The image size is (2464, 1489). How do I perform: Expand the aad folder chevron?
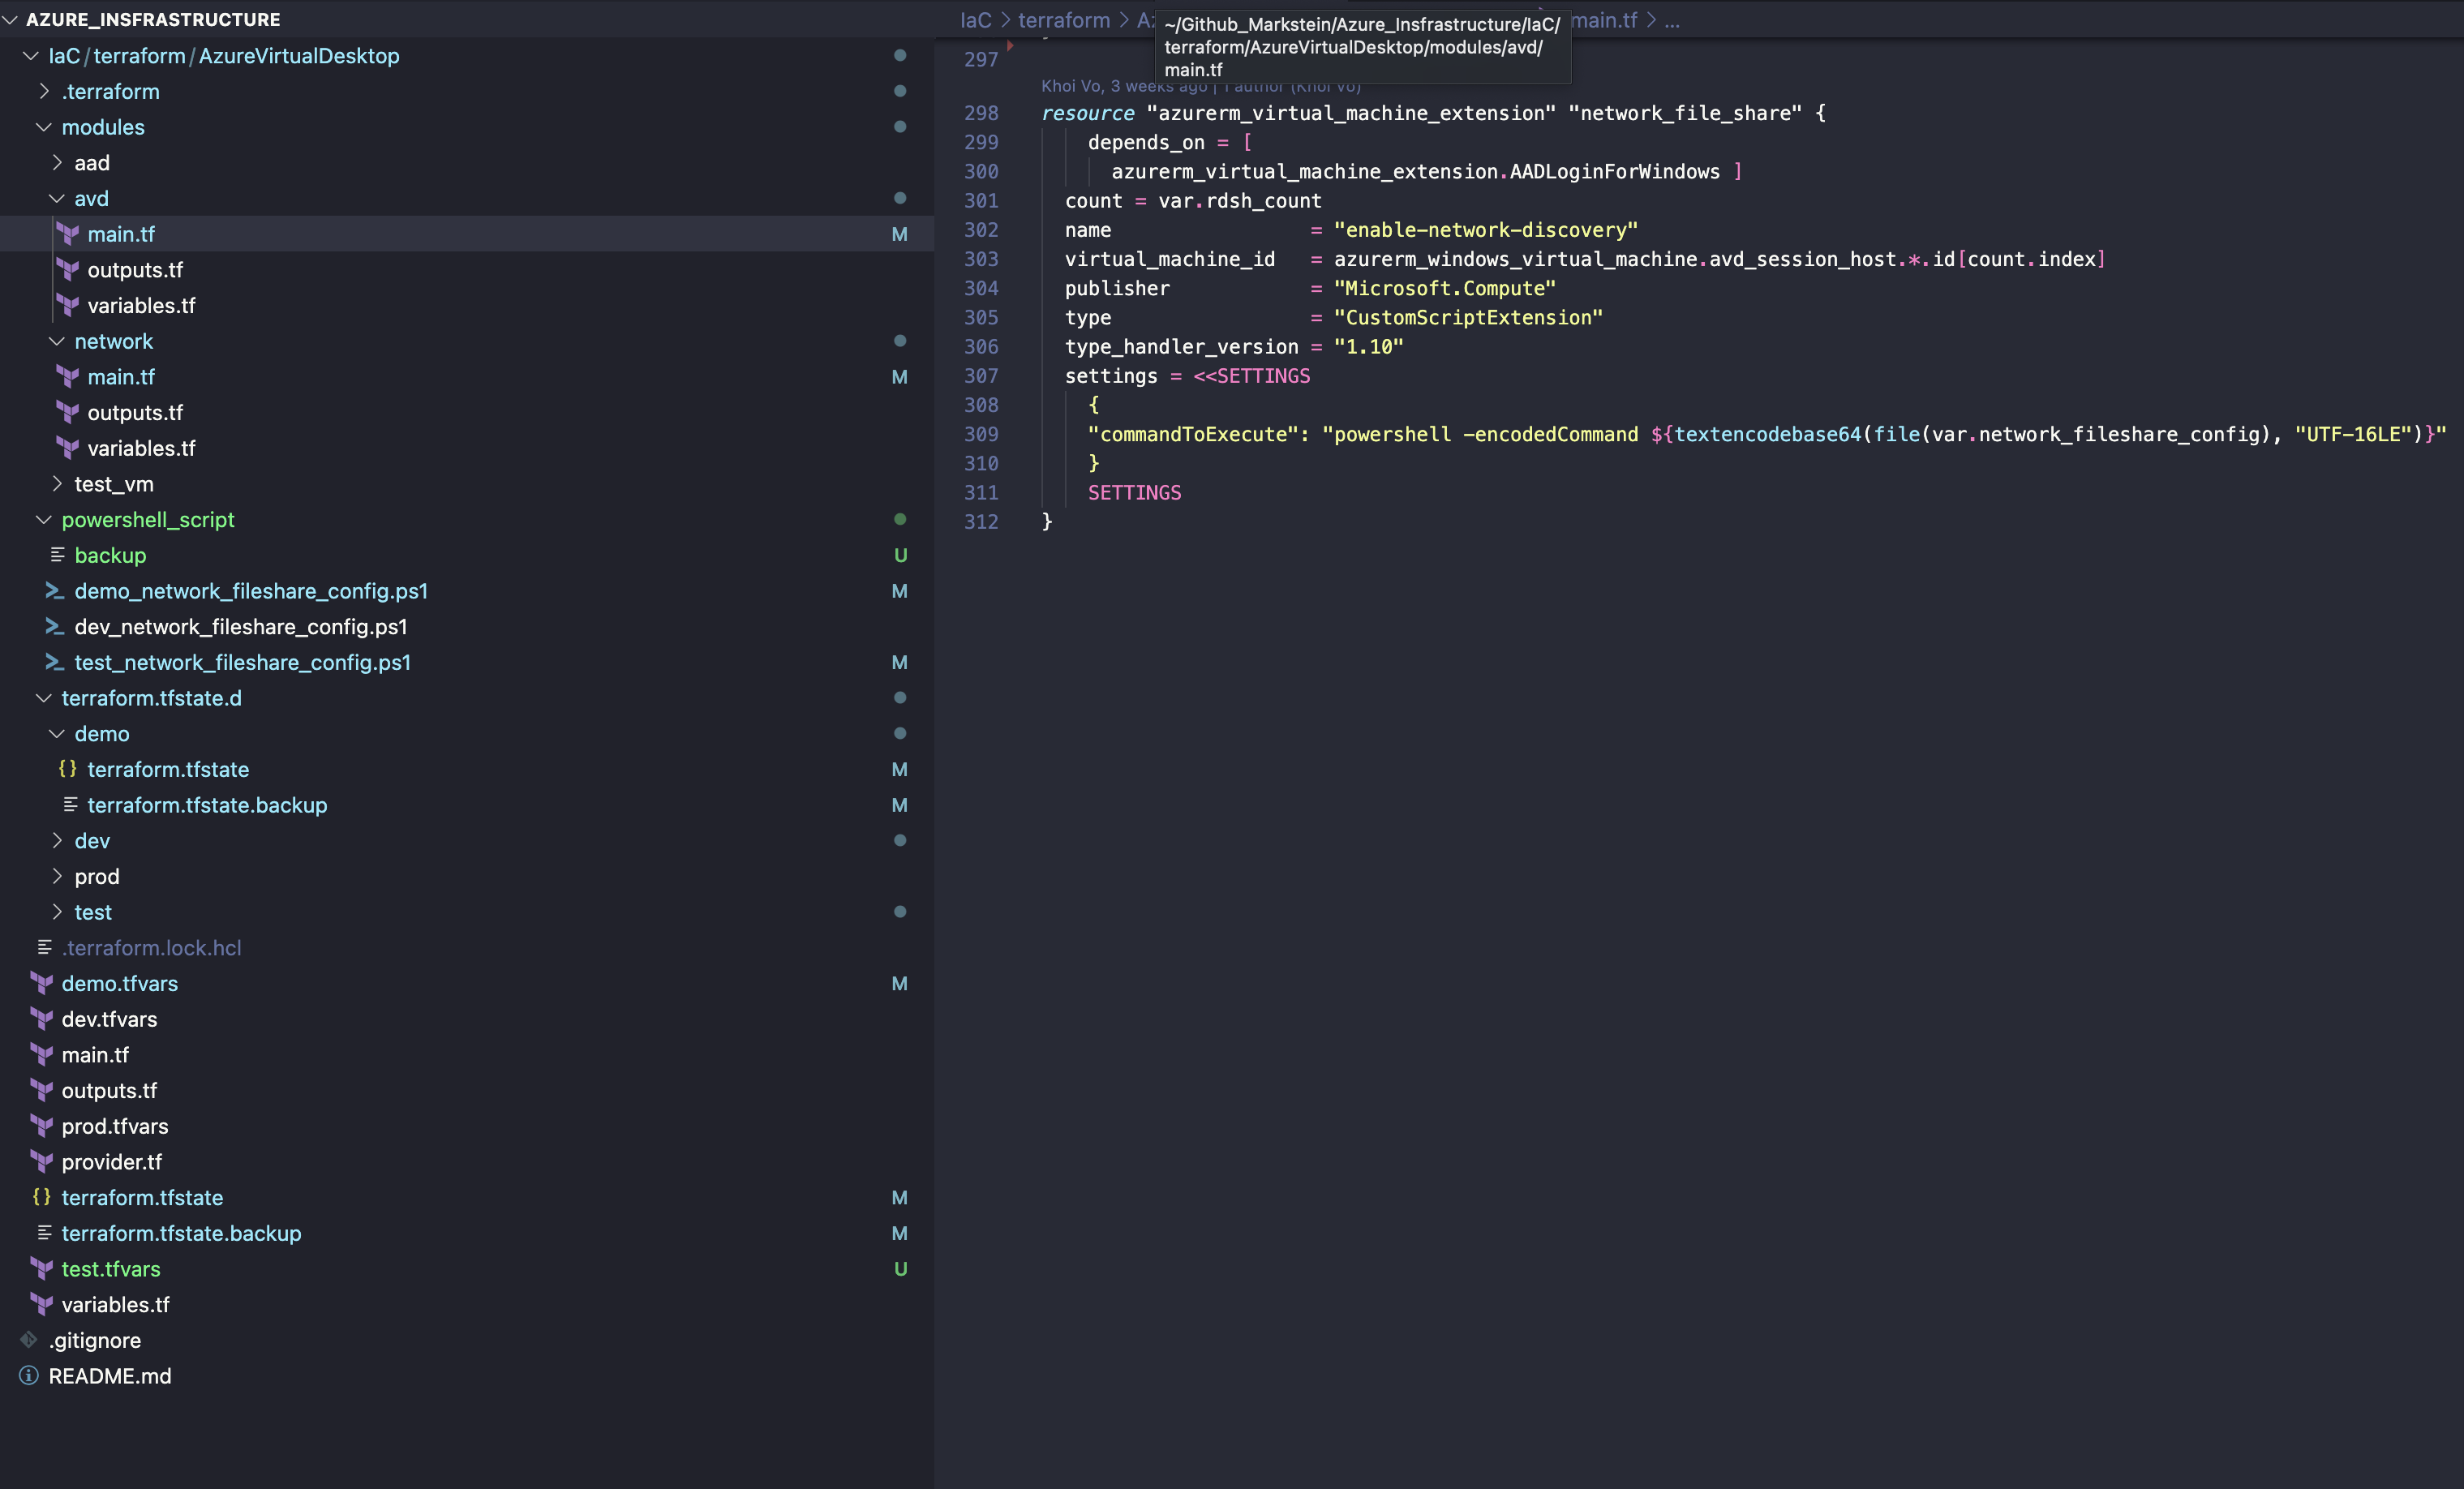57,163
